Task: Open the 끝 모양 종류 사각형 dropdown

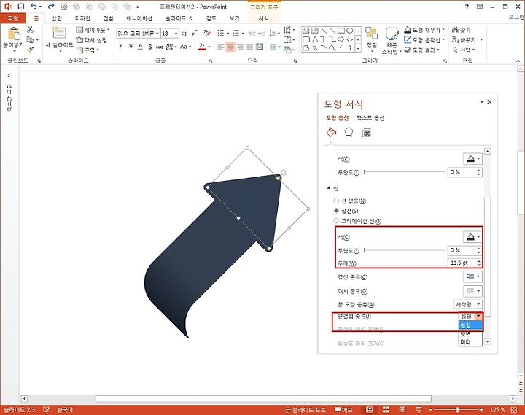Action: click(x=467, y=304)
